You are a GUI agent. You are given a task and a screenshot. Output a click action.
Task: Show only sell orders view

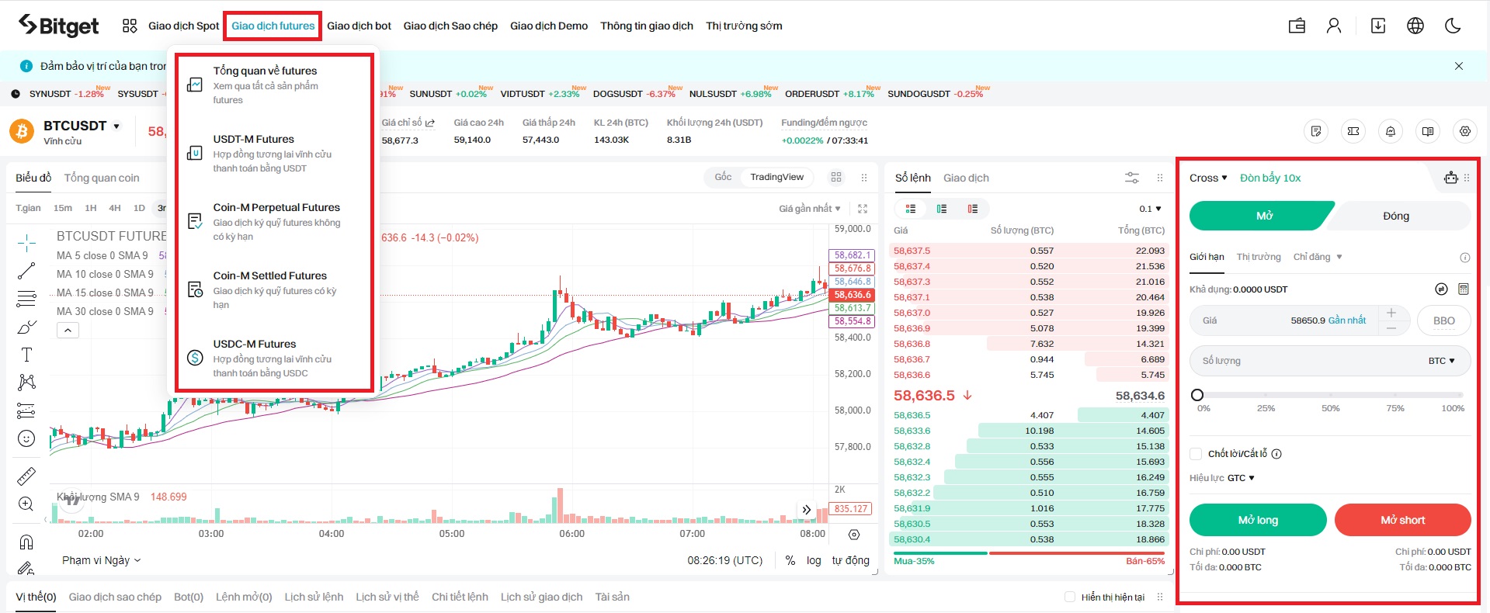[x=973, y=209]
